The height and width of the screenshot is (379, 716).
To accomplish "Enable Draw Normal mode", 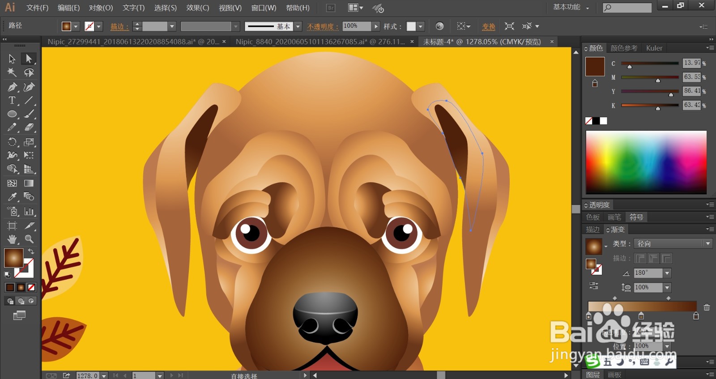I will point(10,301).
